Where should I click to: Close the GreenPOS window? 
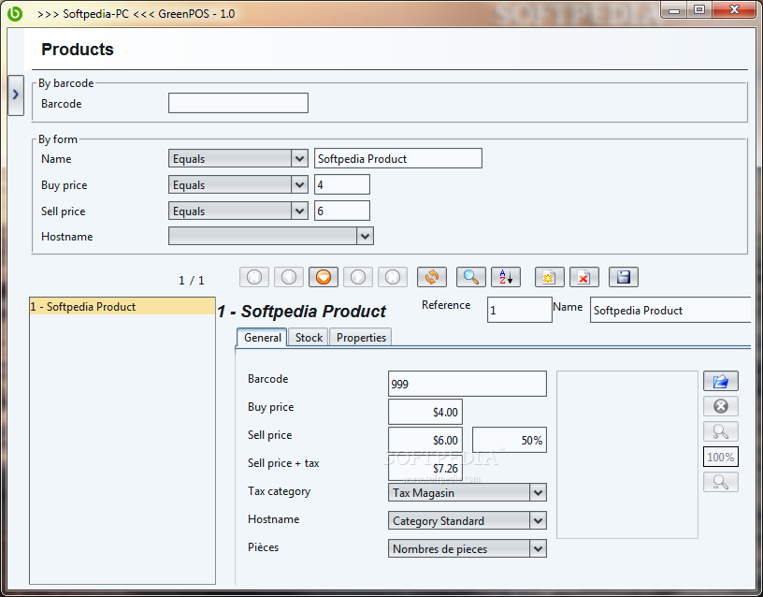(734, 9)
